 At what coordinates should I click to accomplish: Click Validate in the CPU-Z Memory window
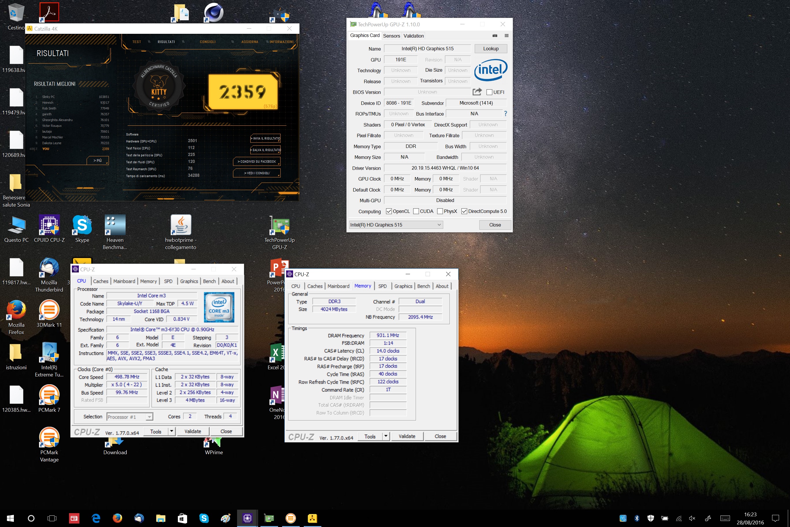coord(407,436)
